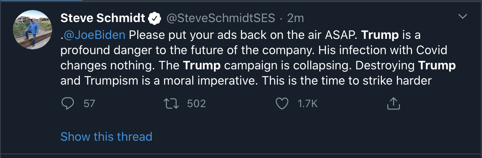482x158 pixels.
Task: Open the share tweet icon
Action: tap(394, 103)
